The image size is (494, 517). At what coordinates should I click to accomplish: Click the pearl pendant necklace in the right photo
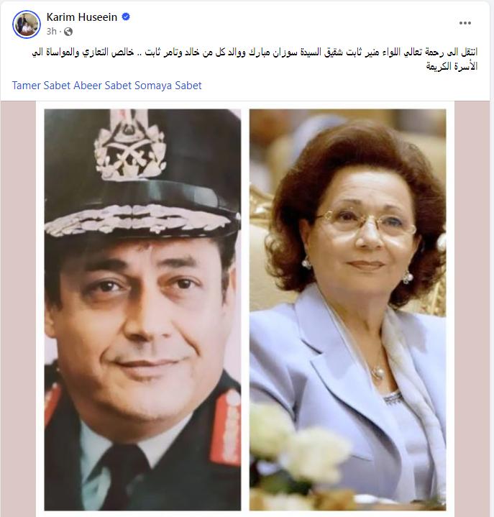point(378,372)
